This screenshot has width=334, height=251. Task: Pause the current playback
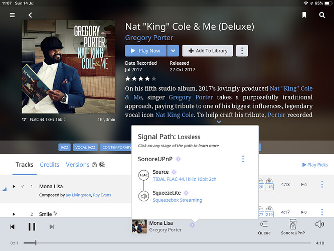tap(32, 227)
